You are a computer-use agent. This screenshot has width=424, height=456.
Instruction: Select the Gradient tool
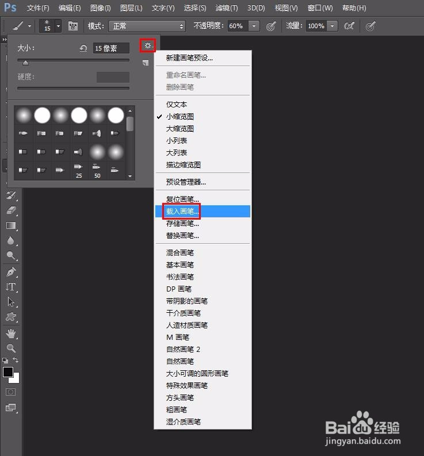[12, 225]
